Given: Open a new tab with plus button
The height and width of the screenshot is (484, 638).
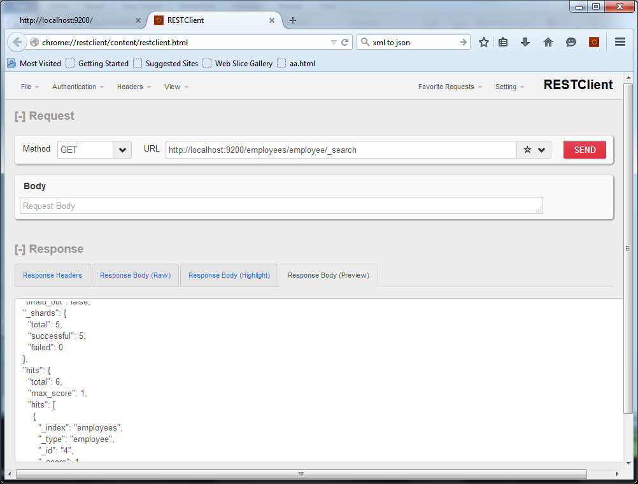Looking at the screenshot, I should 292,20.
